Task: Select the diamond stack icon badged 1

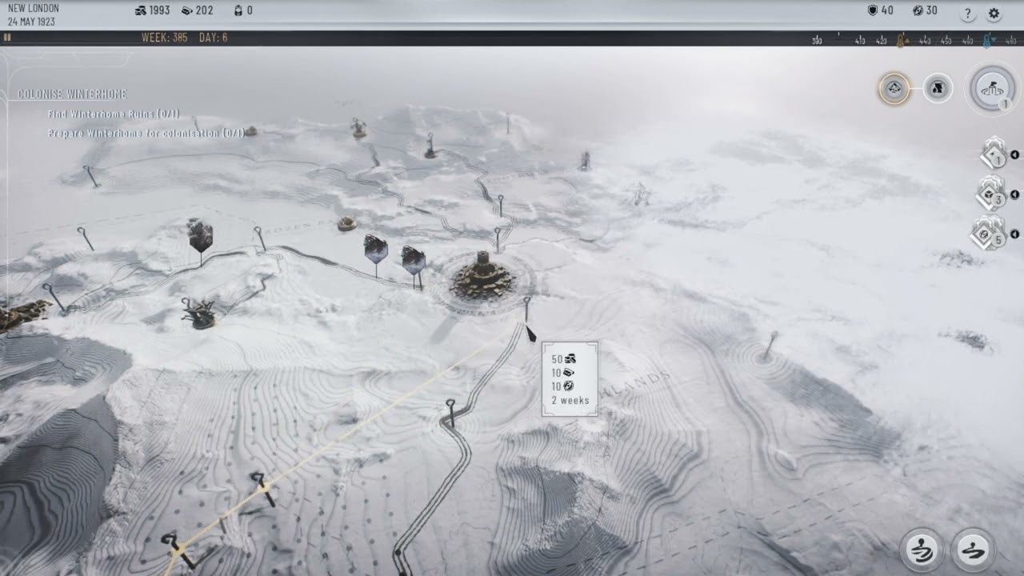Action: [993, 154]
